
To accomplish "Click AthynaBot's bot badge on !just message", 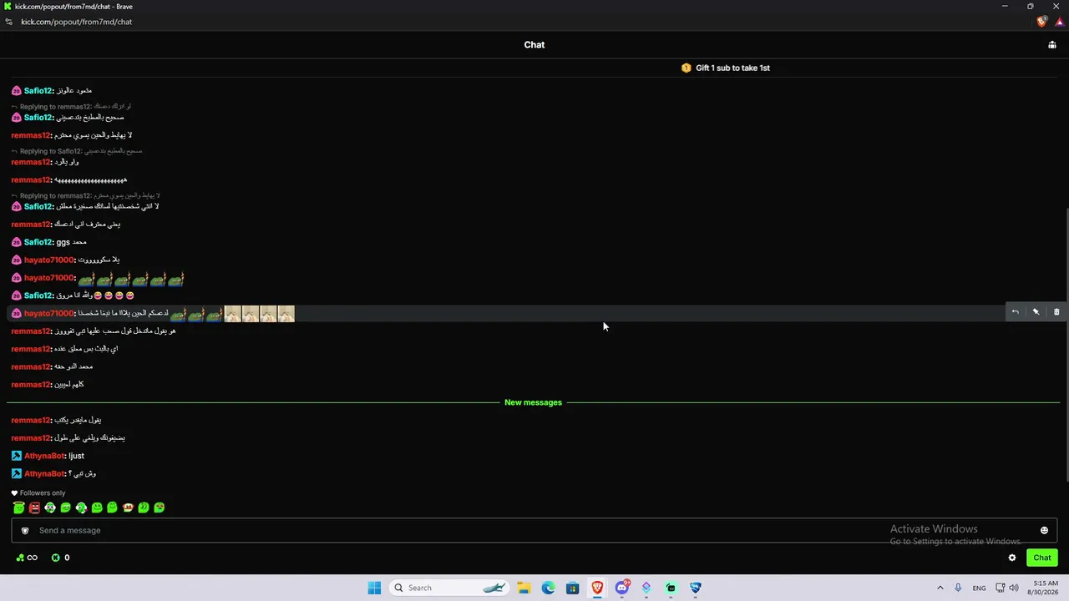I will (16, 456).
